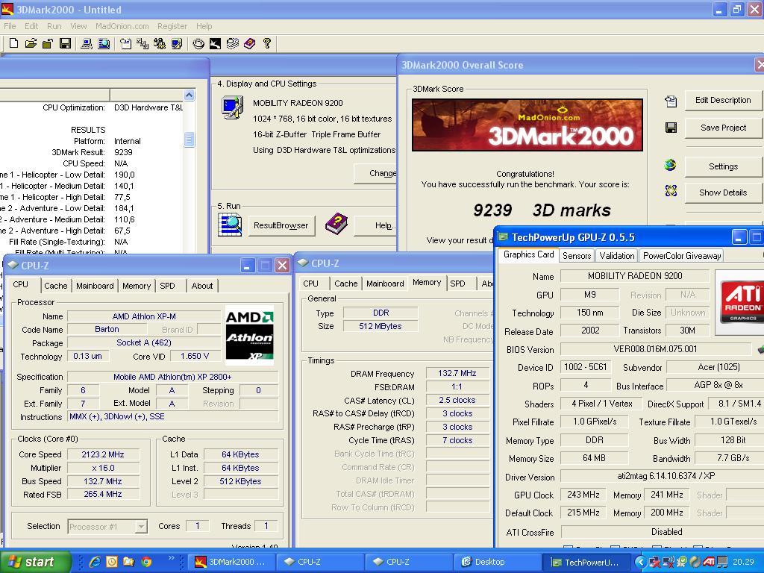Image resolution: width=764 pixels, height=573 pixels.
Task: Click the Windows start button
Action: tap(35, 562)
